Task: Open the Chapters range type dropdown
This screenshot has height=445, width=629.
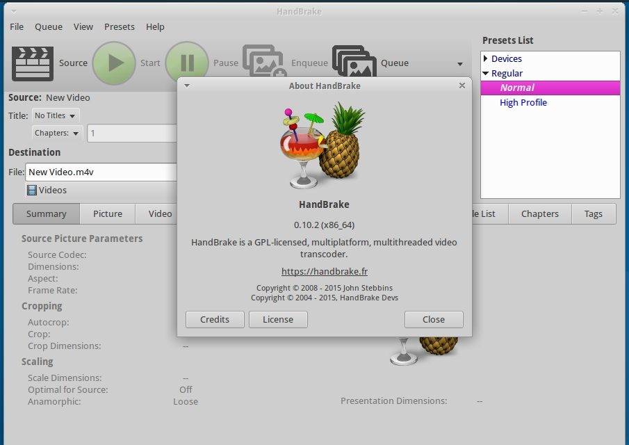Action: (x=57, y=133)
